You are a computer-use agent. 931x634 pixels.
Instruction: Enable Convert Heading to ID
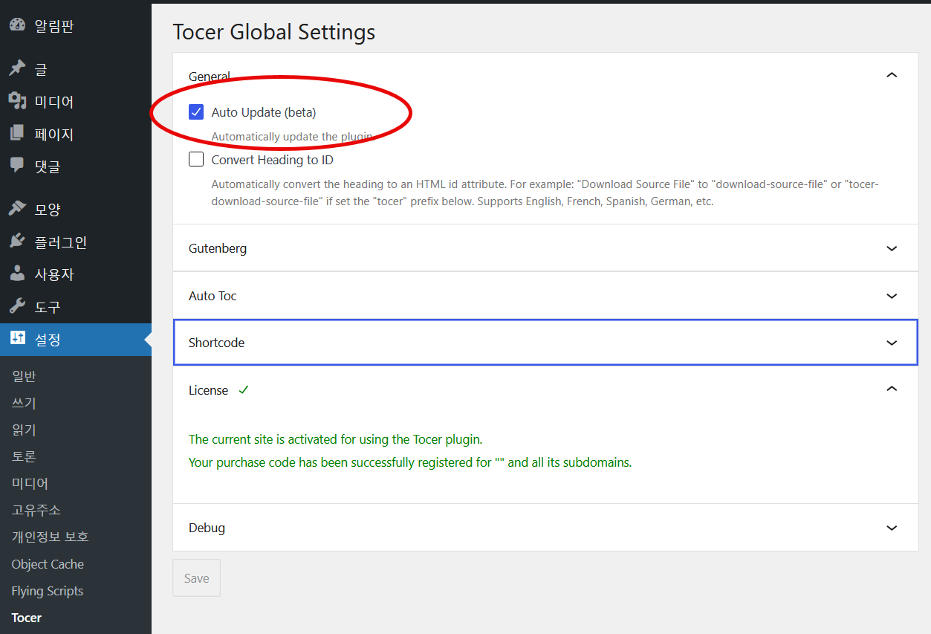(x=196, y=159)
